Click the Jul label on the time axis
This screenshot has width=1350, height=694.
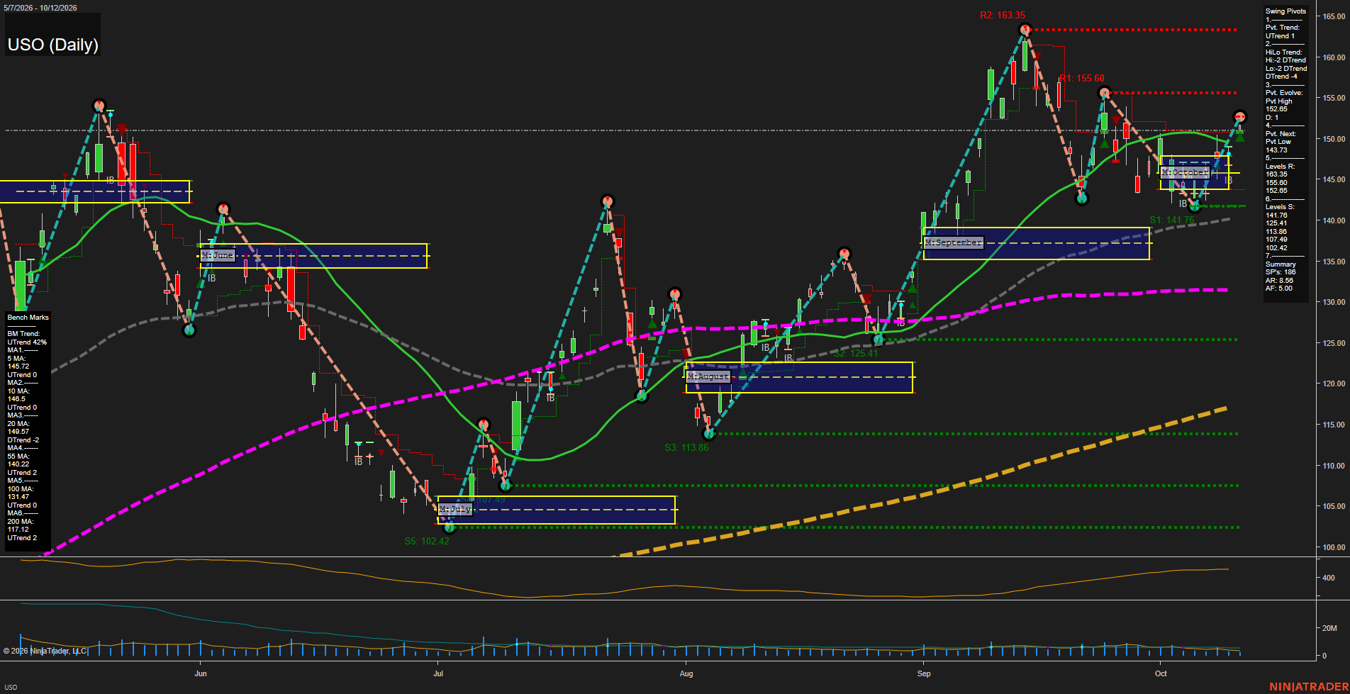pyautogui.click(x=438, y=673)
